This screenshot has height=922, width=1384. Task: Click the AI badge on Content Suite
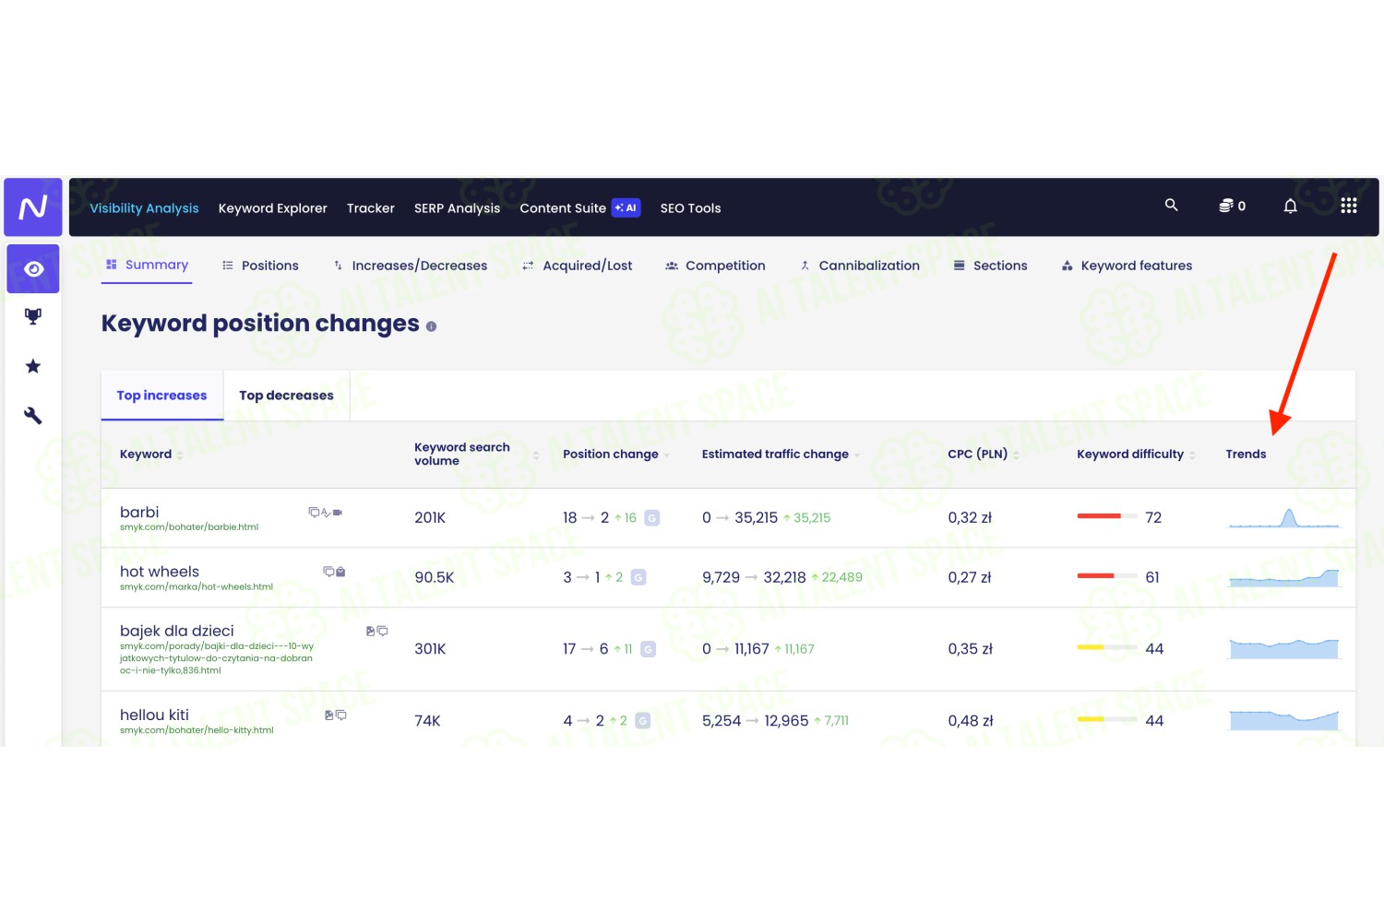626,208
